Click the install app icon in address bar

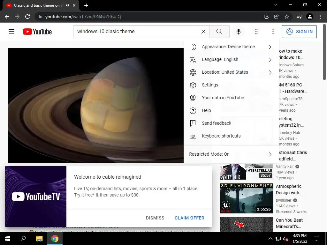pyautogui.click(x=266, y=17)
